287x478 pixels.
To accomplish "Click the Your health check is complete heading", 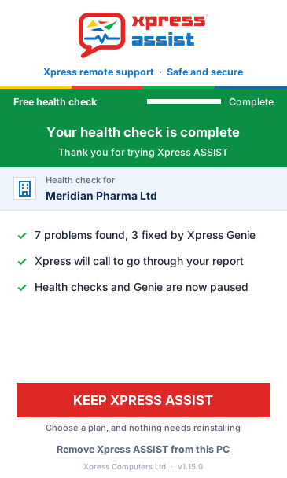I will tap(143, 132).
